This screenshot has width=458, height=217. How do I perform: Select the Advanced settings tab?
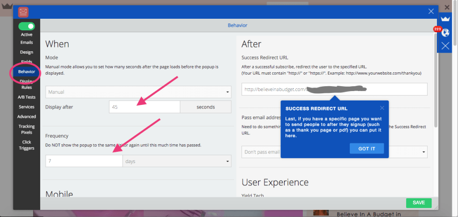point(26,117)
